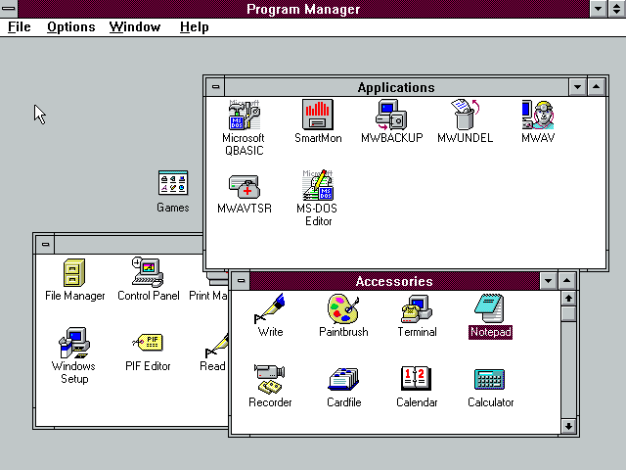
Task: Open the Window menu
Action: (x=135, y=27)
